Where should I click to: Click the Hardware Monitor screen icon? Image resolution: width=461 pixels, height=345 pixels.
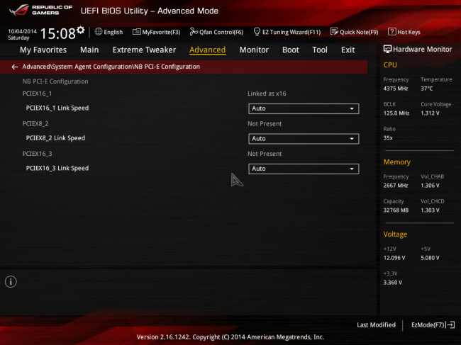[387, 50]
